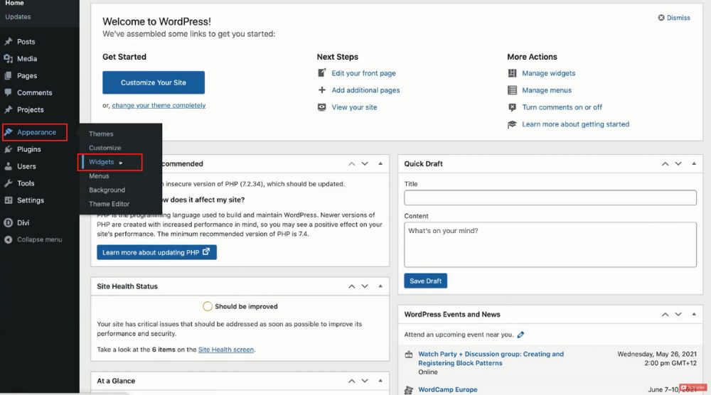Click the edit front page pencil icon
The image size is (711, 395).
[x=322, y=72]
